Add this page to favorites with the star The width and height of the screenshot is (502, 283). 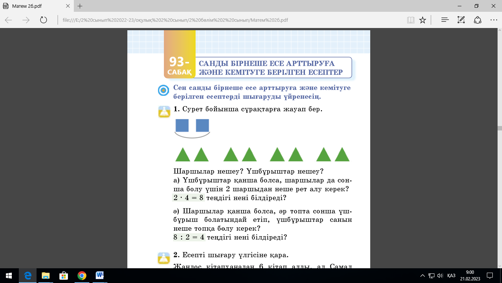423,20
